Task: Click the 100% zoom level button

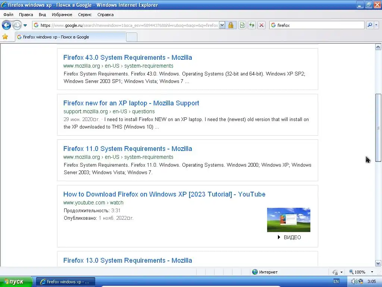Action: (357, 272)
